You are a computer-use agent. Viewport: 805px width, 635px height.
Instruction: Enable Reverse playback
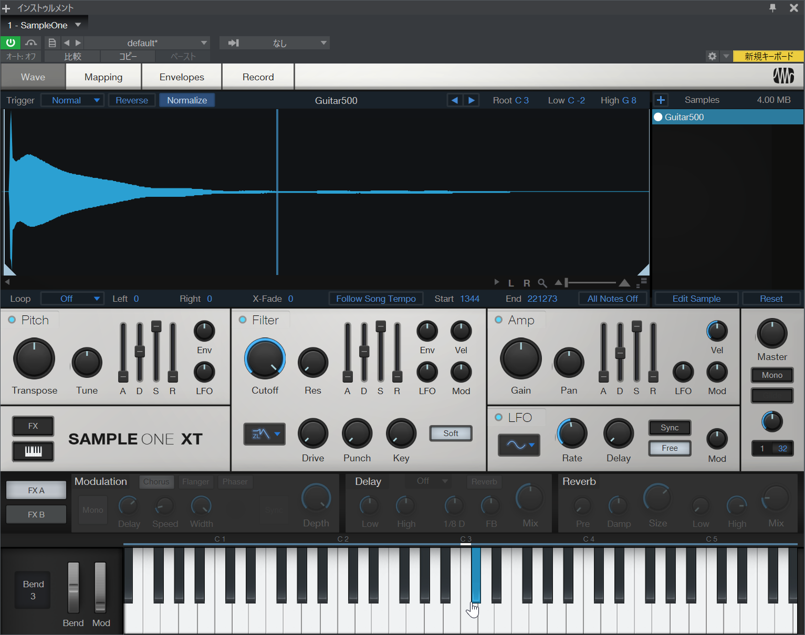tap(132, 100)
